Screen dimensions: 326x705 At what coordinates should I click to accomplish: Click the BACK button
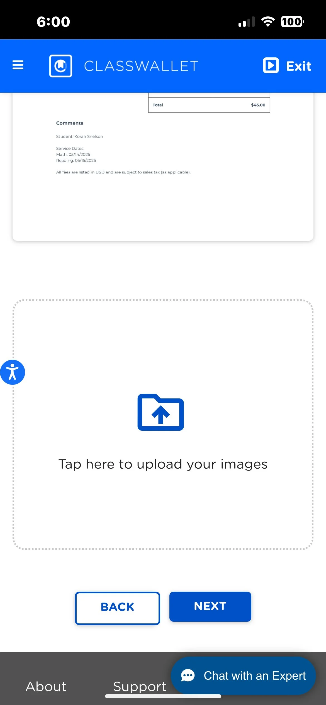117,608
